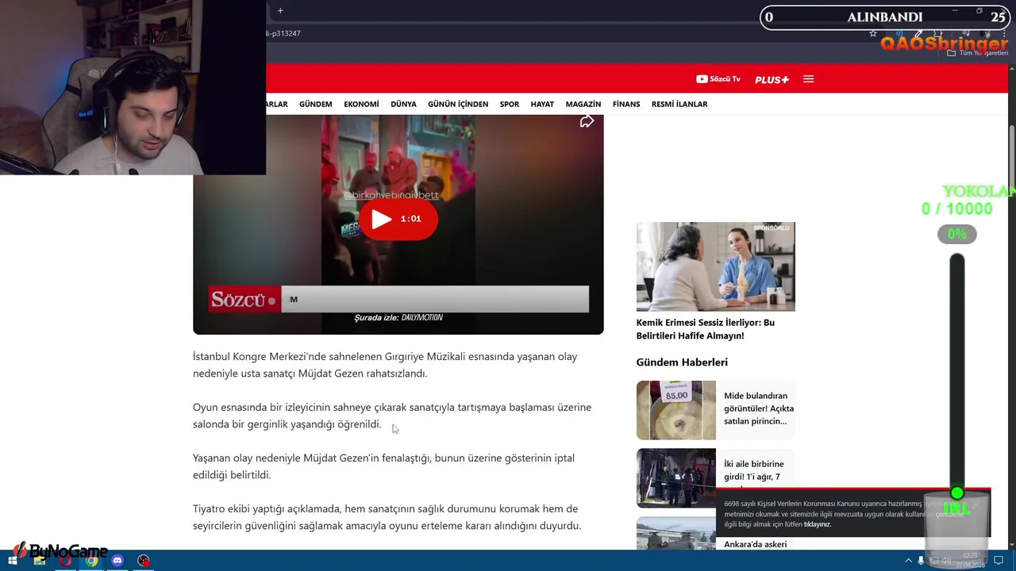The height and width of the screenshot is (571, 1016).
Task: Open the 'Ankara'da askeri' headline link
Action: click(x=755, y=544)
